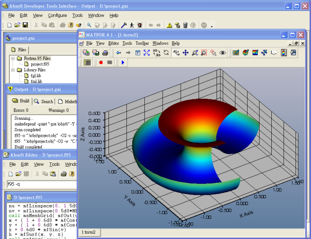The width and height of the screenshot is (311, 239).
Task: Switch 2D/3D view in MATFOR toolbar
Action: click(156, 53)
